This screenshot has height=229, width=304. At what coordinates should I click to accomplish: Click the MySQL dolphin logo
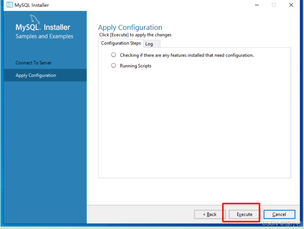35,19
